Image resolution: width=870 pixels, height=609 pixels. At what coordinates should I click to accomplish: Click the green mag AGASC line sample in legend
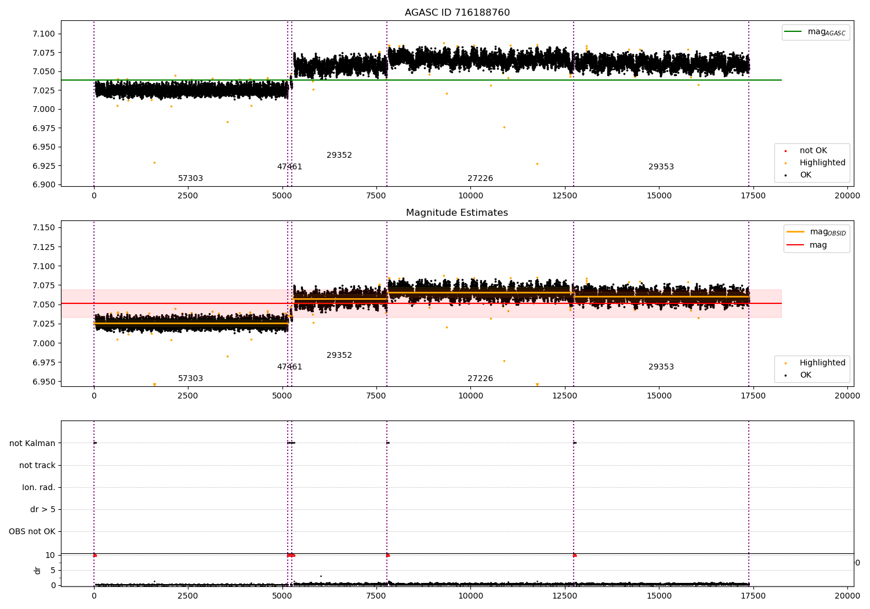click(x=793, y=32)
